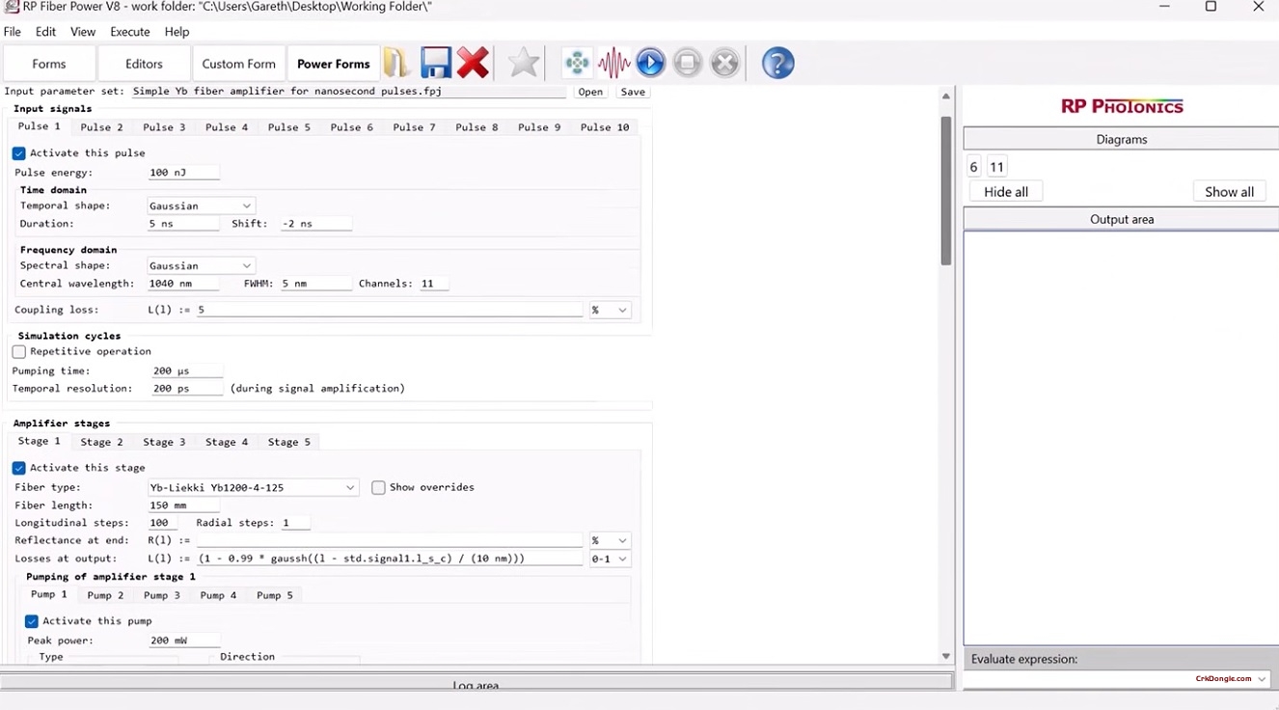Screen dimensions: 1279x710
Task: Click the red X delete icon in toolbar
Action: click(x=473, y=62)
